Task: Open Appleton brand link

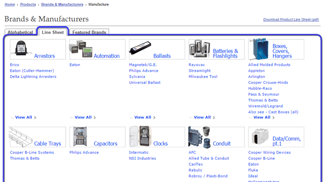Action: tap(256, 71)
